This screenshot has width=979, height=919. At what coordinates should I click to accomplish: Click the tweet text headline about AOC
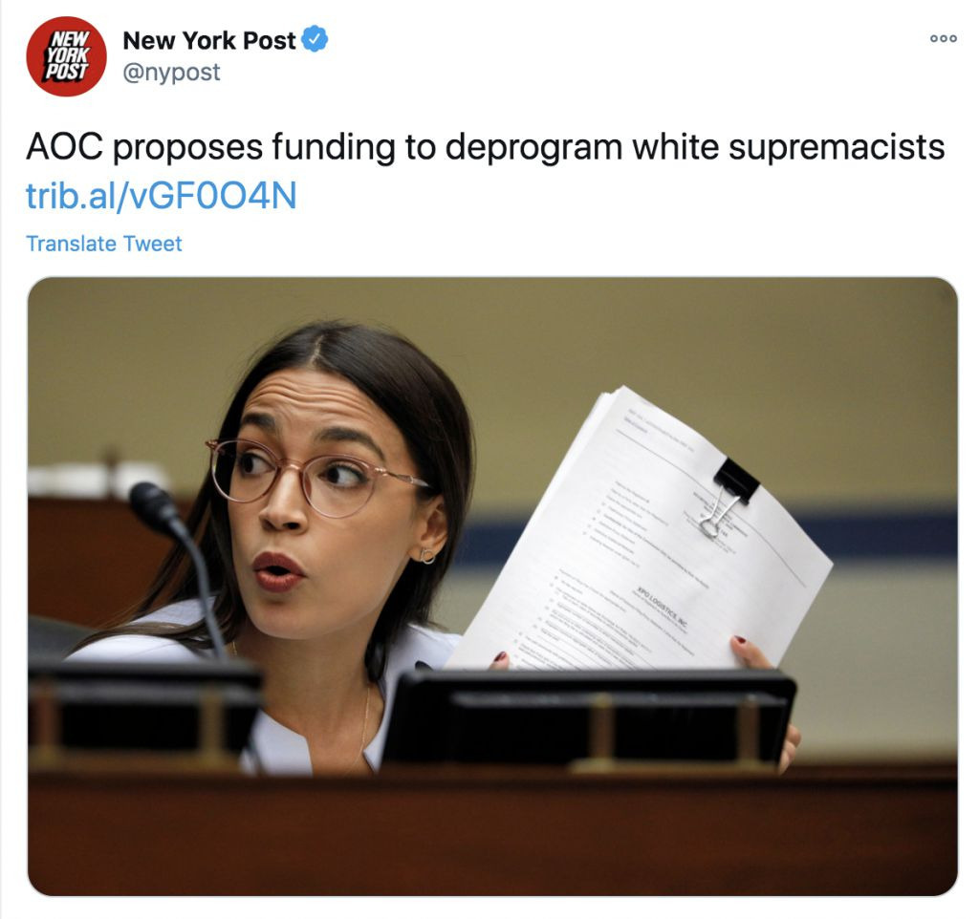pos(485,148)
